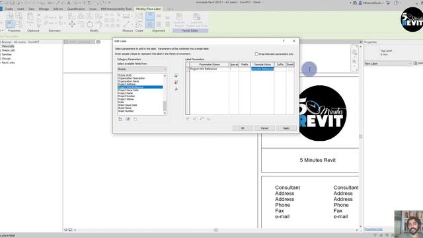Image resolution: width=423 pixels, height=238 pixels.
Task: Select Organization Name in the fields list
Action: (x=128, y=81)
